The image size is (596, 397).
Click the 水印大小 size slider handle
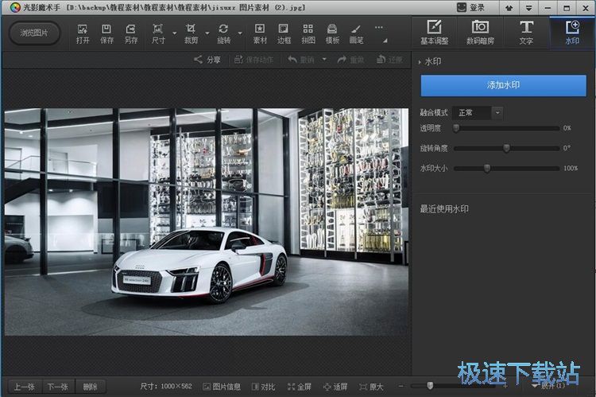coord(487,168)
